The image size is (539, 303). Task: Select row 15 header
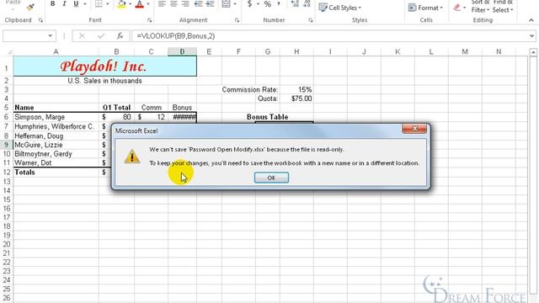[x=6, y=199]
